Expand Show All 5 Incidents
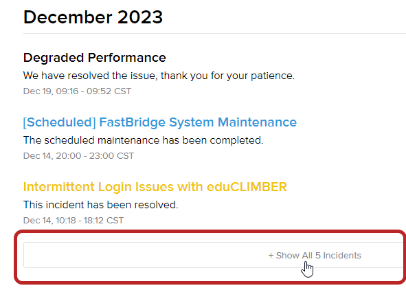This screenshot has width=406, height=288. click(214, 255)
